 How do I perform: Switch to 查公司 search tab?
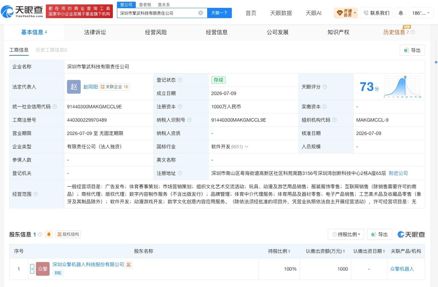(x=126, y=4)
